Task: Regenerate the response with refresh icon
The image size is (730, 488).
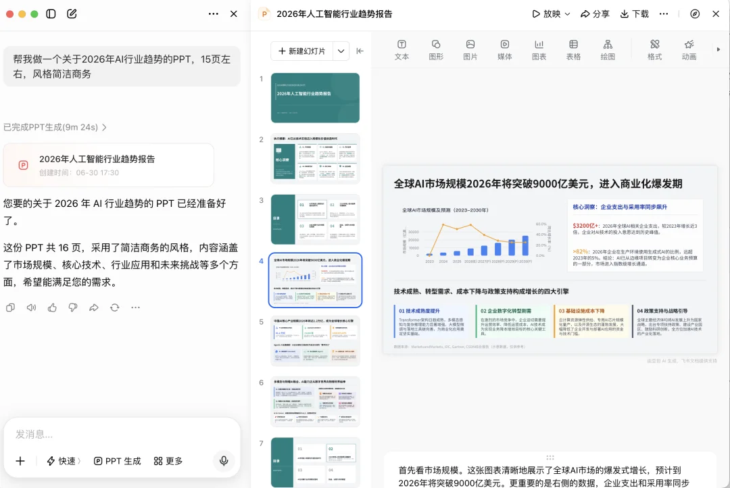Action: [114, 308]
